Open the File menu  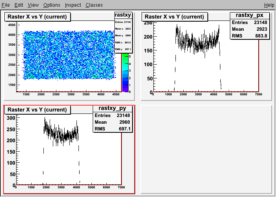pos(6,5)
